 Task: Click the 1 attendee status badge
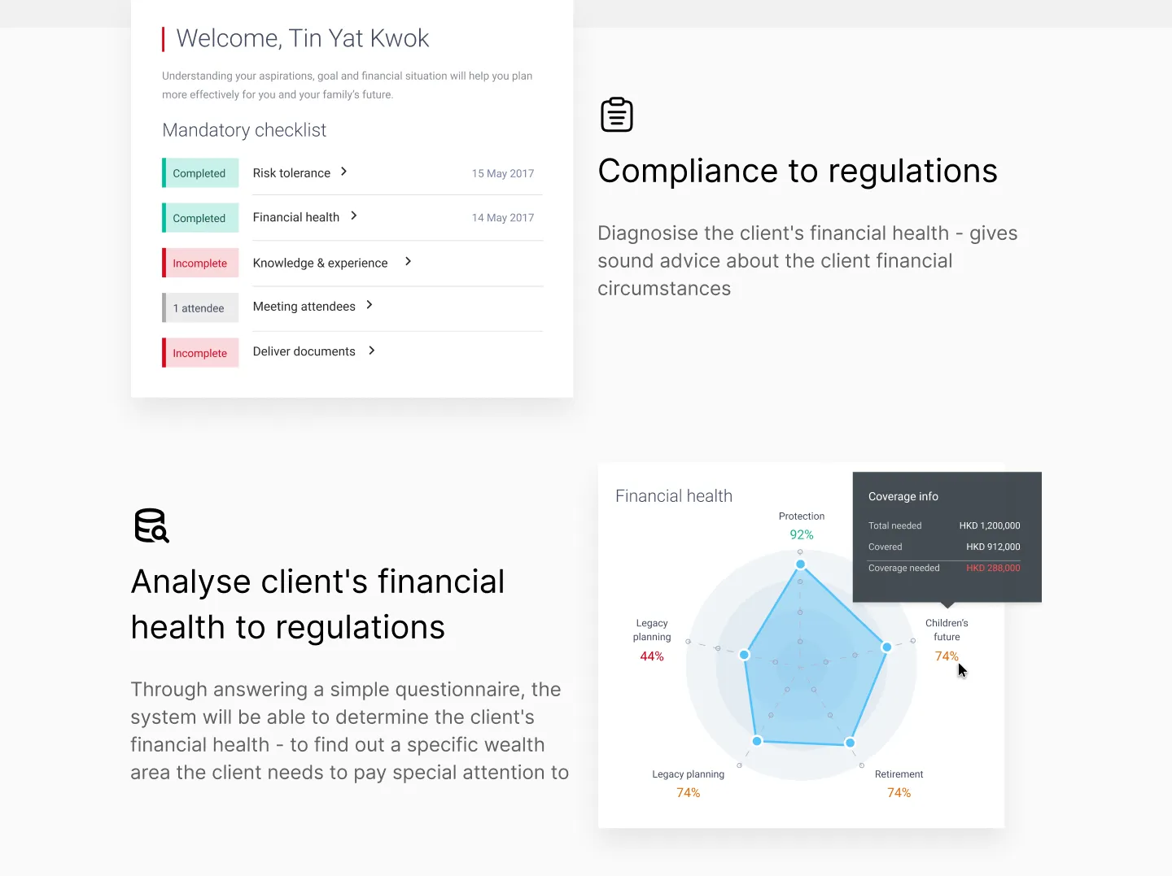coord(199,308)
